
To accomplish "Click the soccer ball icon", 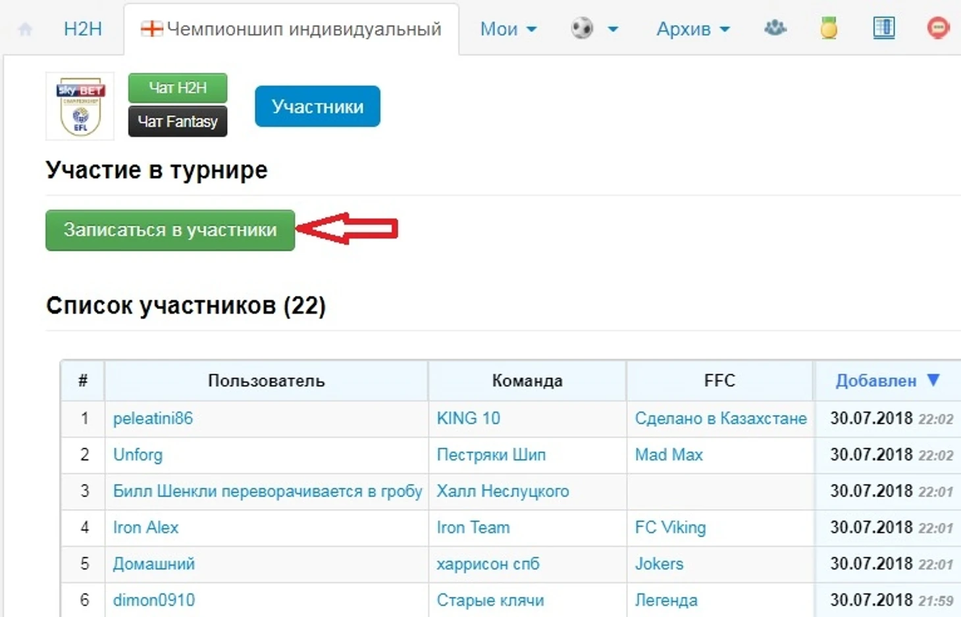I will 582,28.
